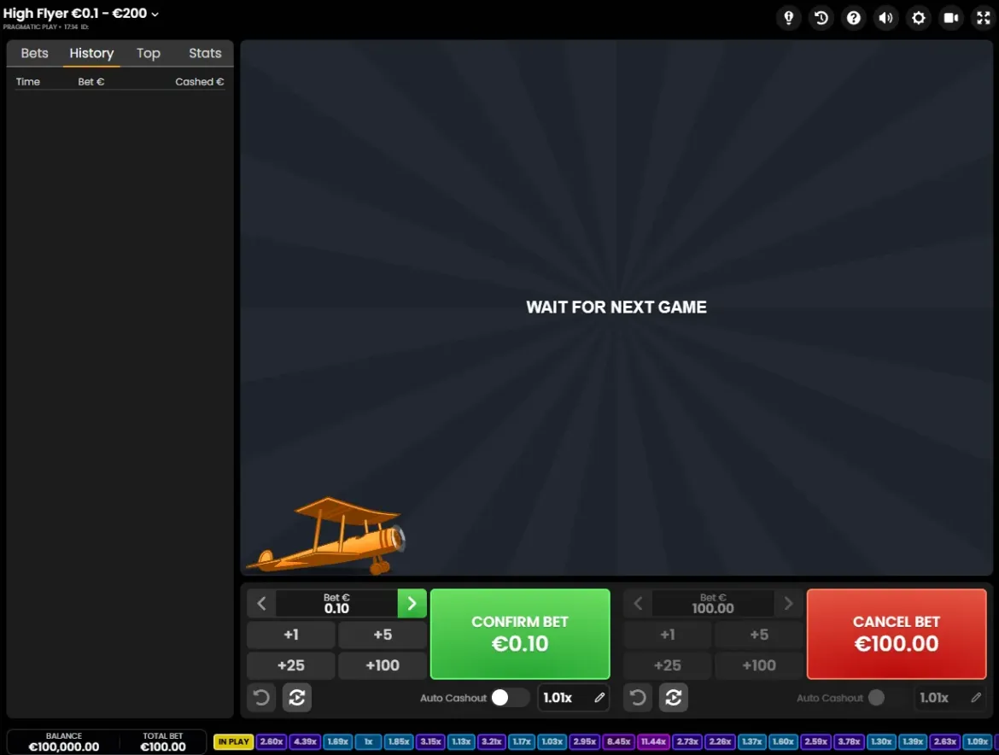Switch to the History tab
The width and height of the screenshot is (999, 755).
tap(91, 54)
